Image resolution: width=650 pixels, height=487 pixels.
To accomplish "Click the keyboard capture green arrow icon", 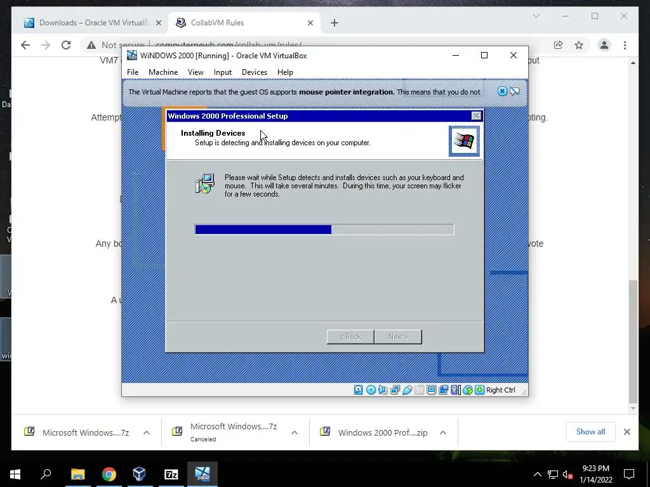I will pos(480,390).
